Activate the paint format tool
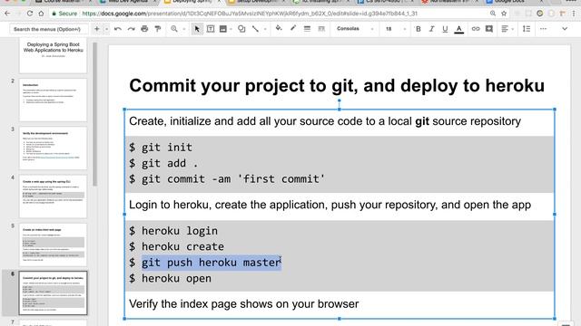The width and height of the screenshot is (581, 326). point(158,29)
